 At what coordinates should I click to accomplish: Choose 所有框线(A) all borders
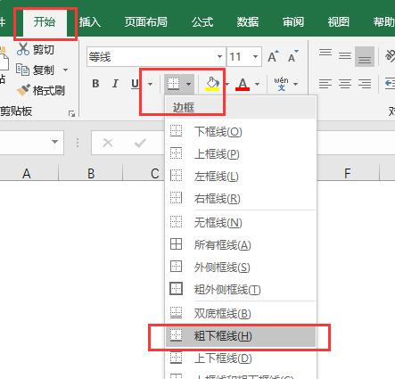click(241, 244)
